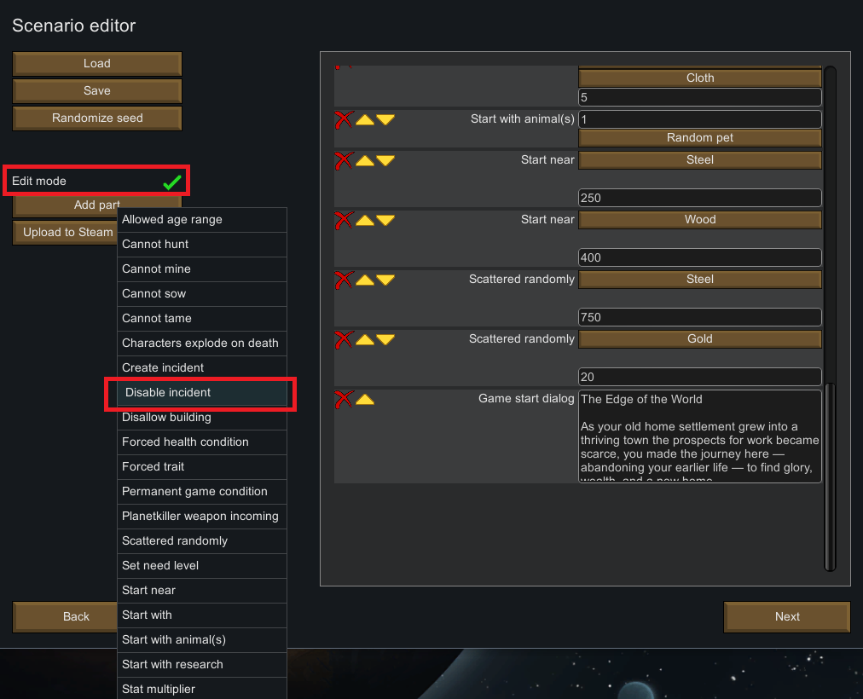Viewport: 863px width, 699px height.
Task: Delete the Game start dialog part
Action: [x=343, y=399]
